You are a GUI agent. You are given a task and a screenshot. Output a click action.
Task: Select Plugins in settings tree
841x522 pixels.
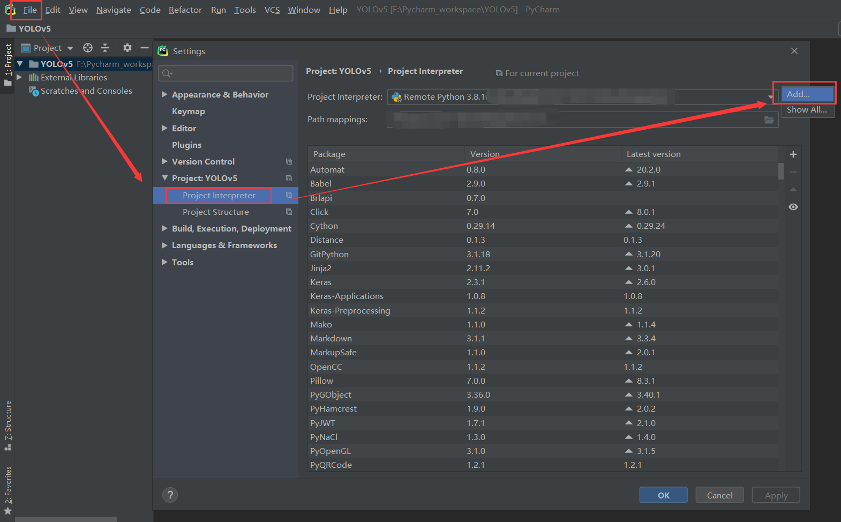pos(186,145)
